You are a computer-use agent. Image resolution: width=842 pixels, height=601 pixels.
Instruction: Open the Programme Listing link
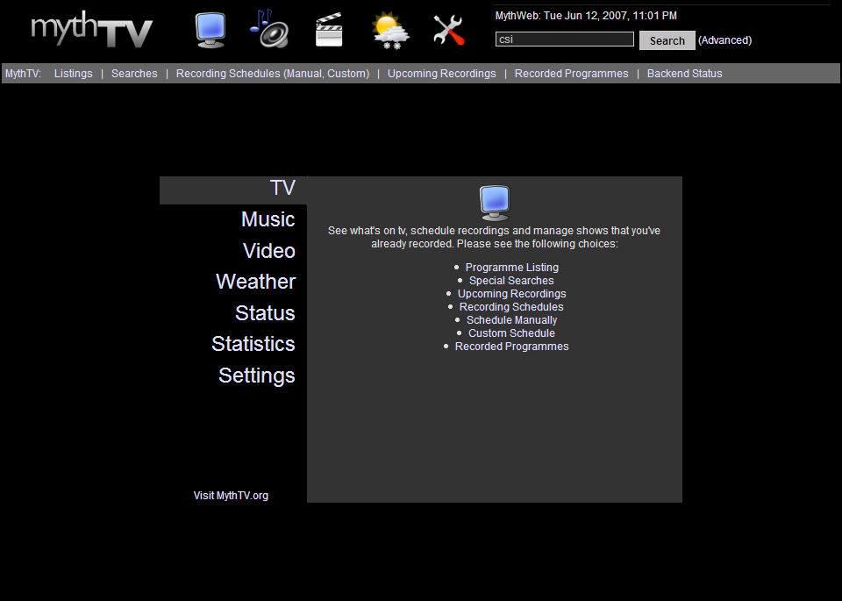click(x=511, y=268)
